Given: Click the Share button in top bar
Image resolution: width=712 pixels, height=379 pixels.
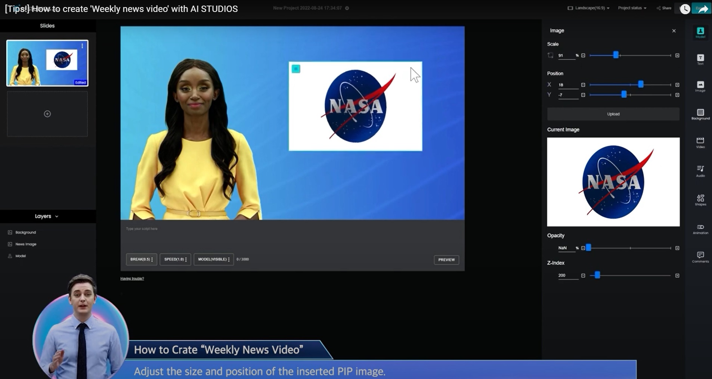Looking at the screenshot, I should point(664,8).
